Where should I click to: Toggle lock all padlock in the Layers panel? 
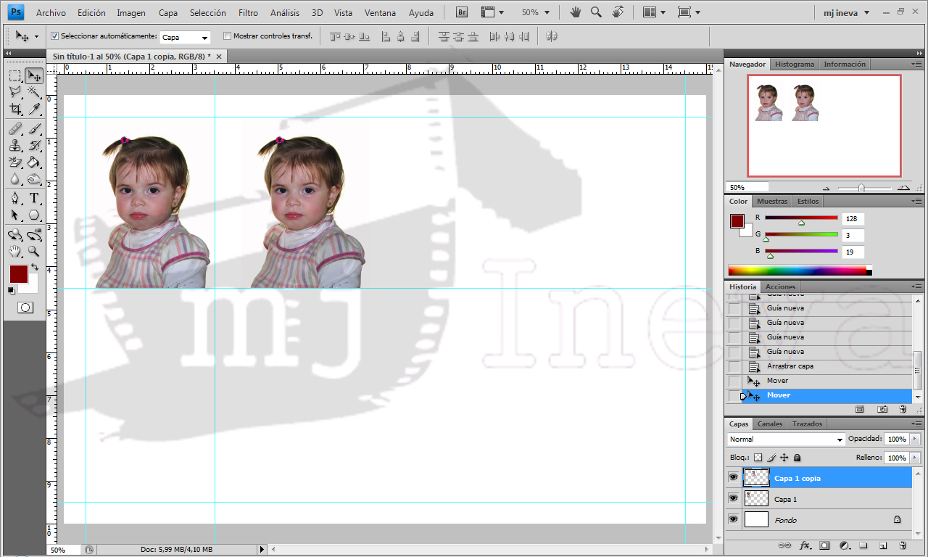(797, 458)
